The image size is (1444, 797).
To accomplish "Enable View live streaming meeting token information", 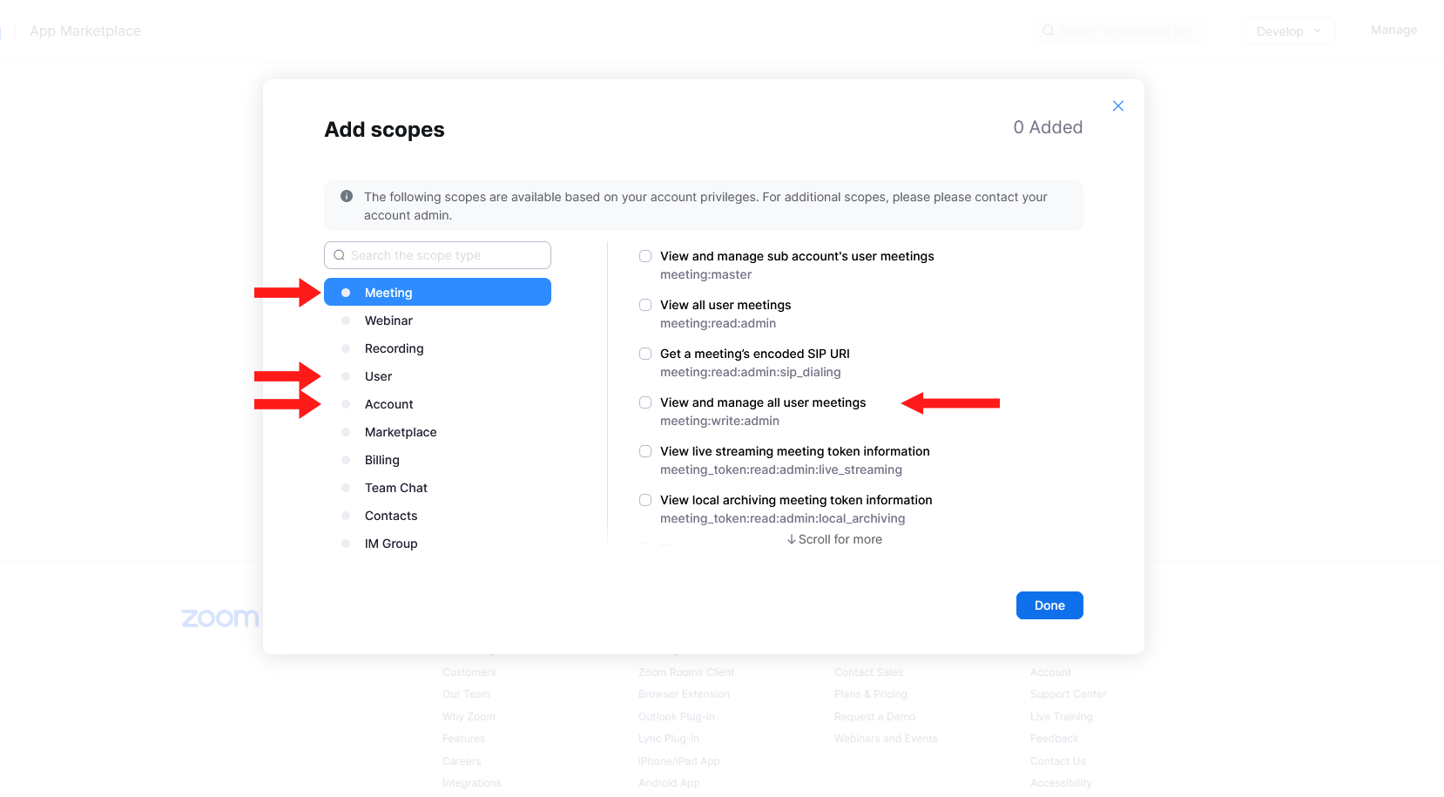I will 645,451.
